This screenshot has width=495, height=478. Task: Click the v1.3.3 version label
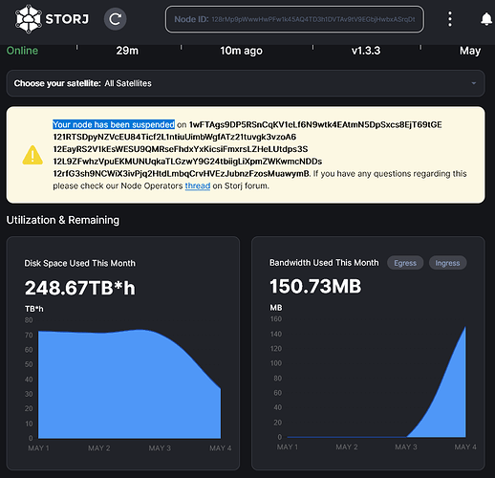366,51
